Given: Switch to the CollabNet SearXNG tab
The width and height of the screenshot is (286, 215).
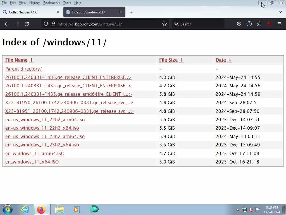Looking at the screenshot, I should click(31, 12).
